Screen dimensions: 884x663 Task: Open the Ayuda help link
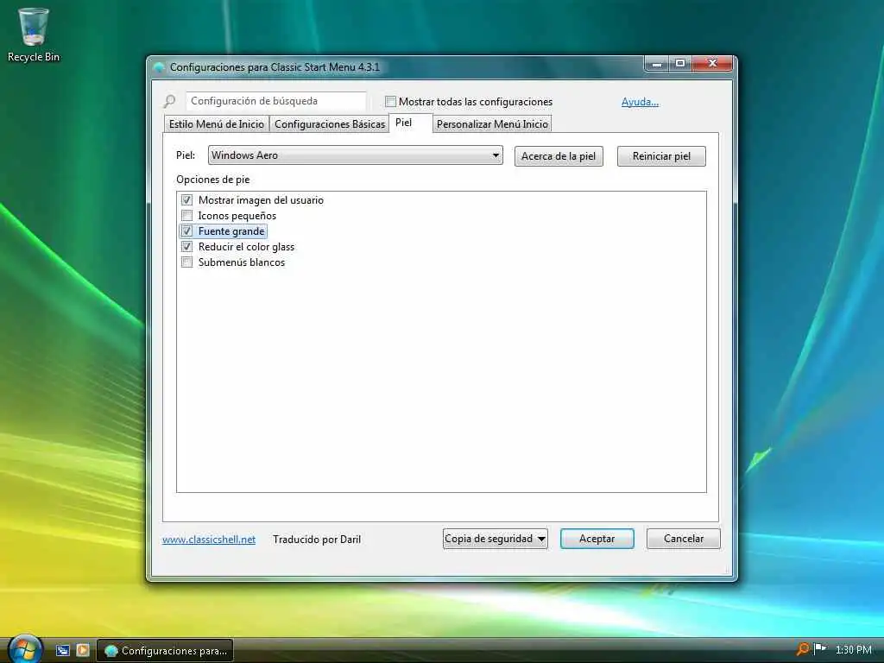[640, 102]
